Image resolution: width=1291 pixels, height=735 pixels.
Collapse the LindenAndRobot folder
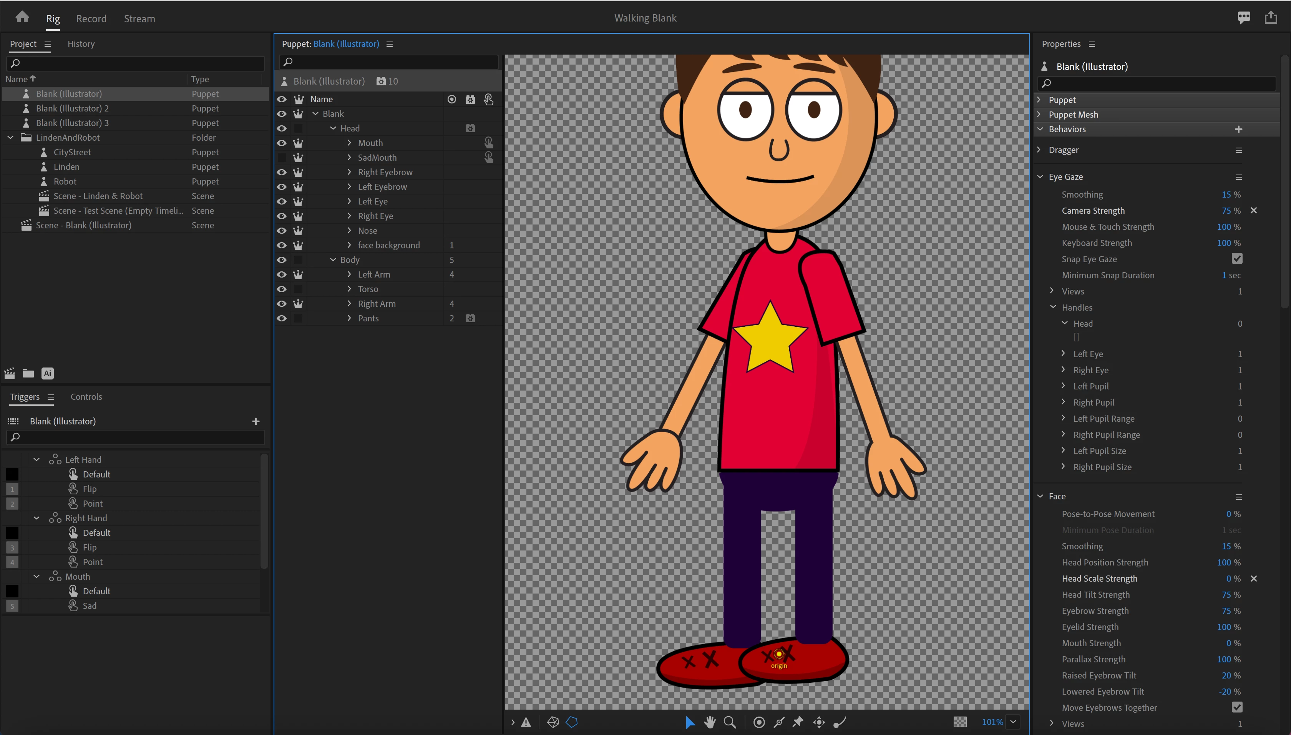click(x=11, y=137)
